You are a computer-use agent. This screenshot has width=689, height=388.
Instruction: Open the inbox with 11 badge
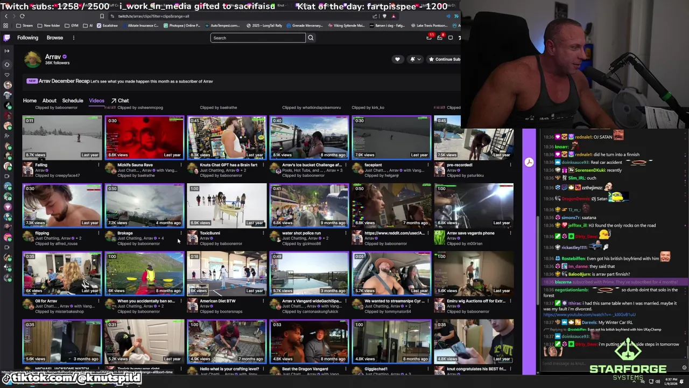(x=430, y=38)
